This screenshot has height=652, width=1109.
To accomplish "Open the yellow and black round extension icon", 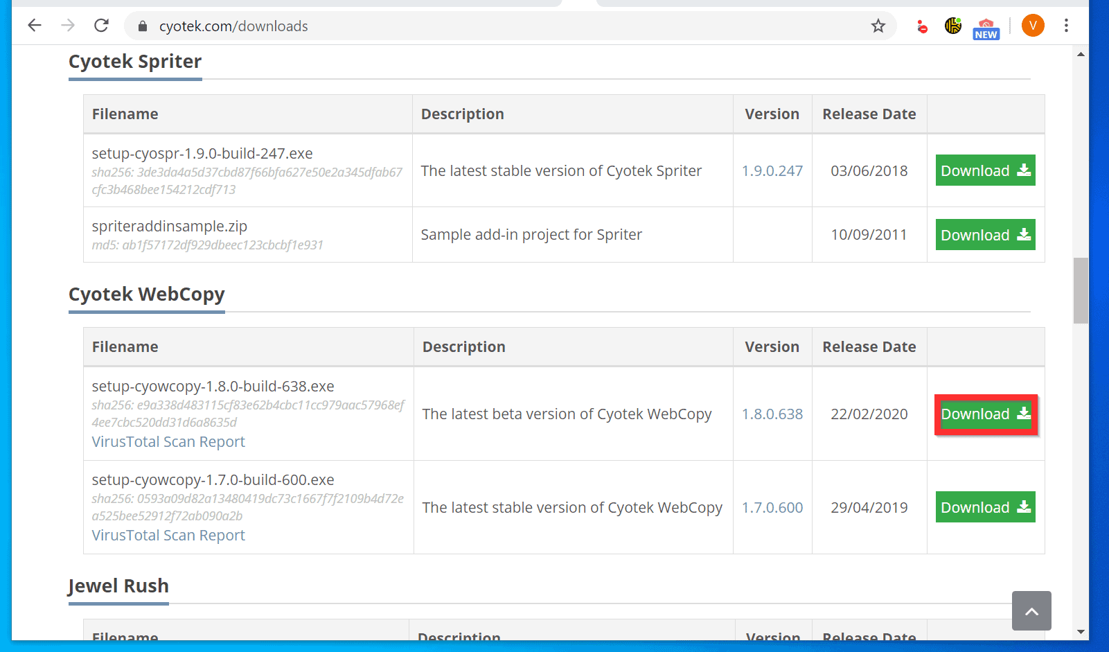I will coord(953,26).
